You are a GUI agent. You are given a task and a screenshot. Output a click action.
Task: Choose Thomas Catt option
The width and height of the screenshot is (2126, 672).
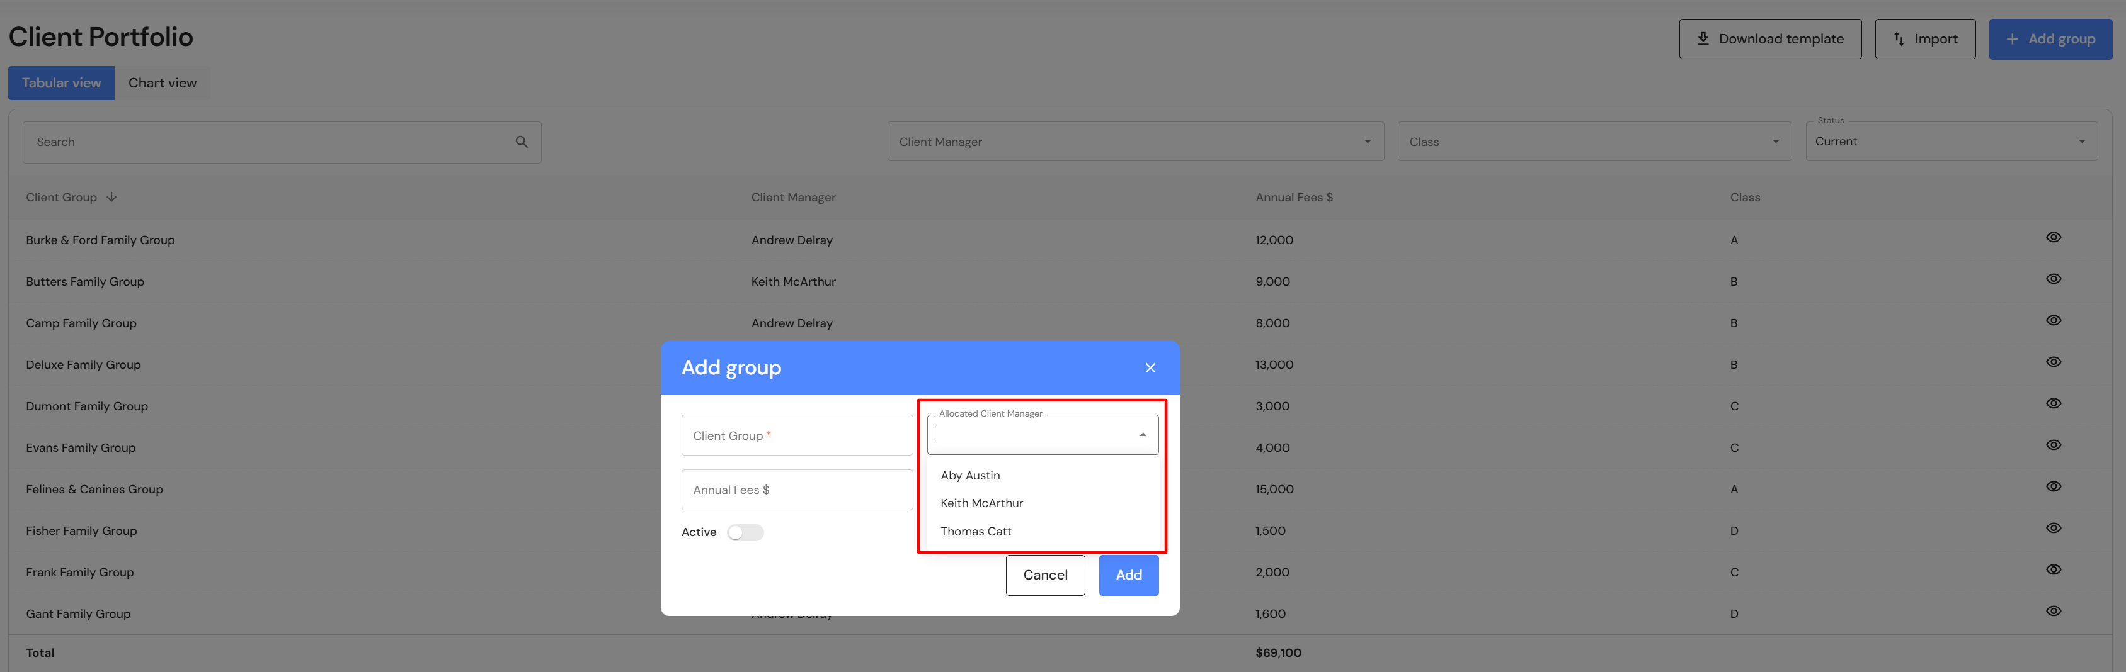[x=976, y=532]
